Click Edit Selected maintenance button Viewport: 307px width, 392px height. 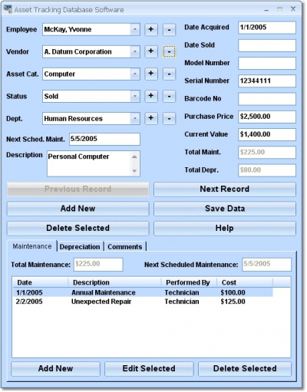pos(149,369)
